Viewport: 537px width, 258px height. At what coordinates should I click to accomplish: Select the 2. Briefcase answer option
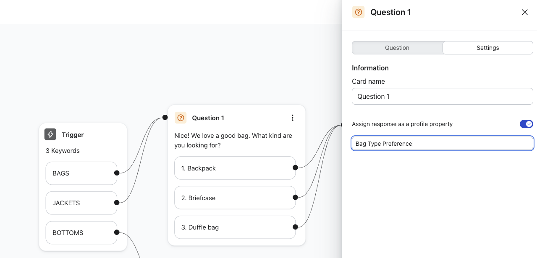[x=234, y=198]
